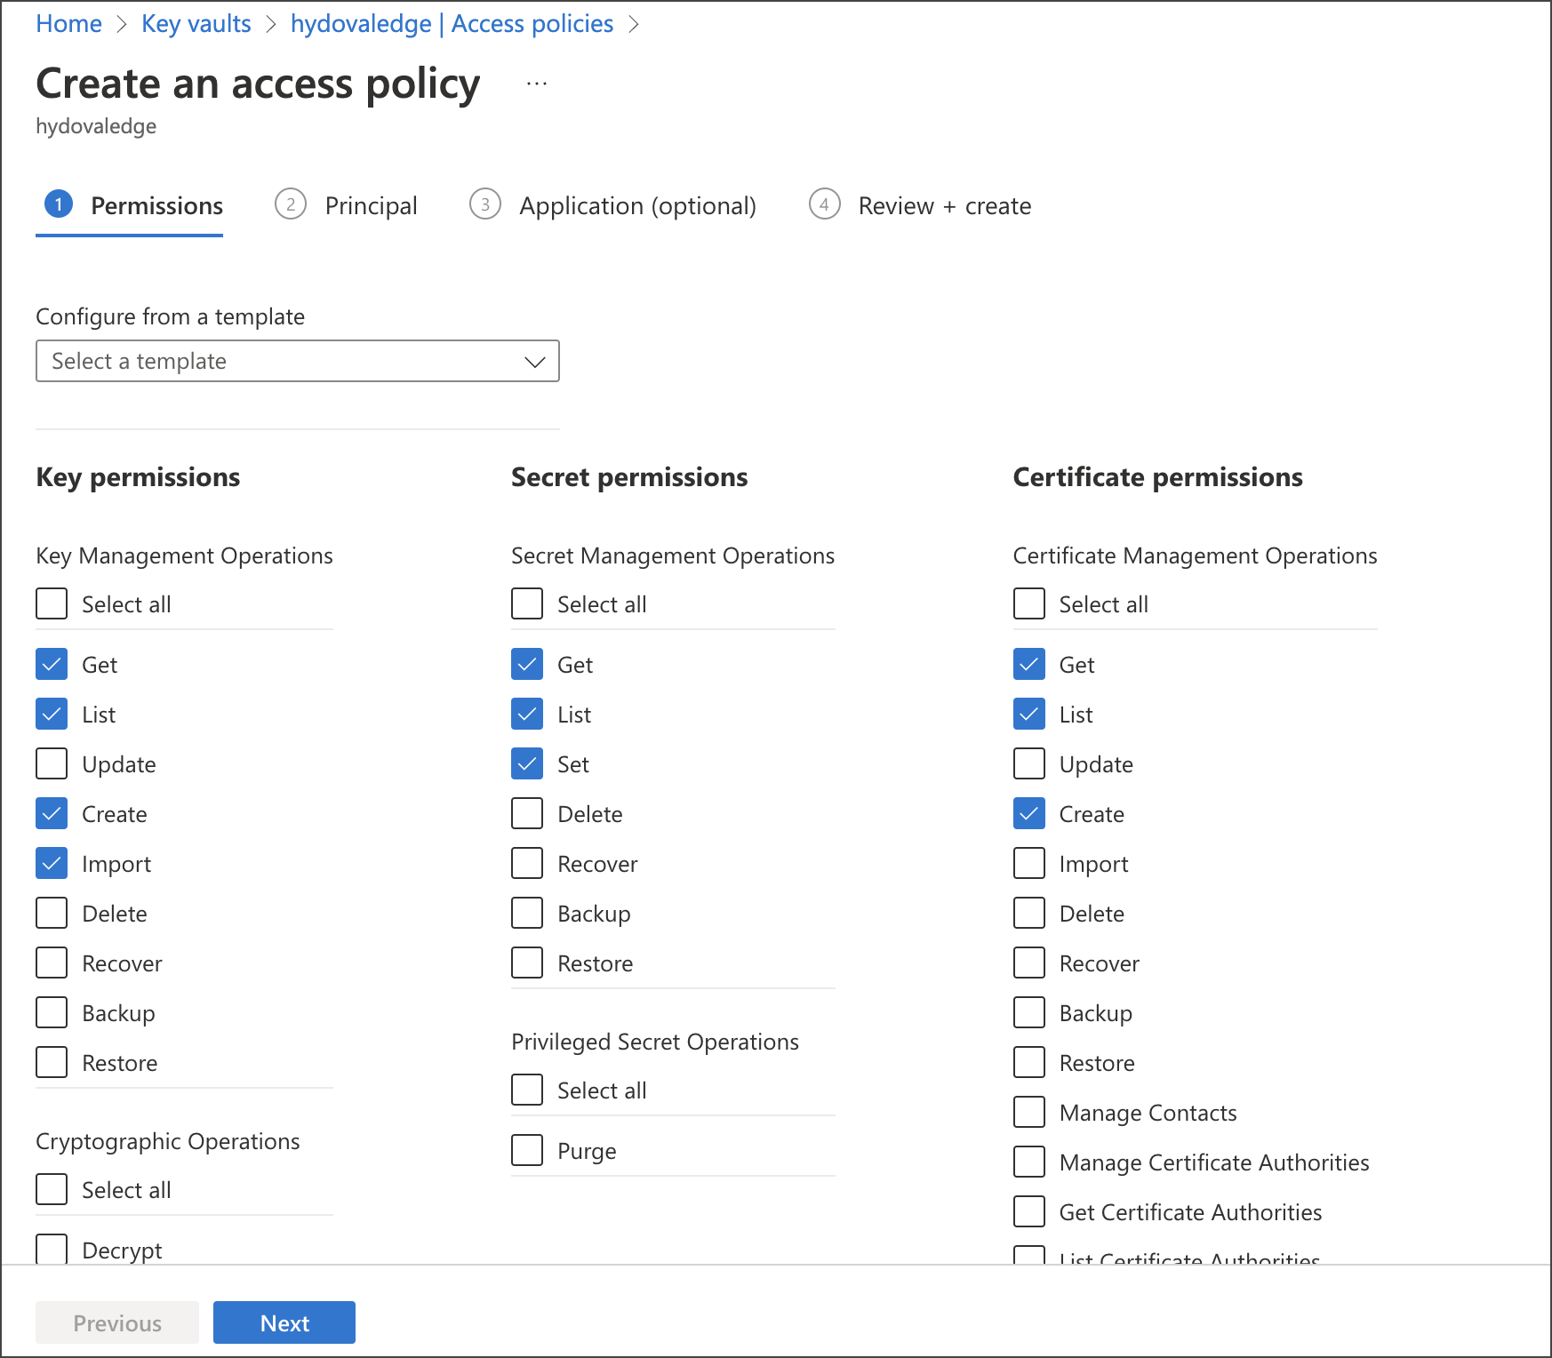Uncheck the List certificate permission

coord(1028,714)
